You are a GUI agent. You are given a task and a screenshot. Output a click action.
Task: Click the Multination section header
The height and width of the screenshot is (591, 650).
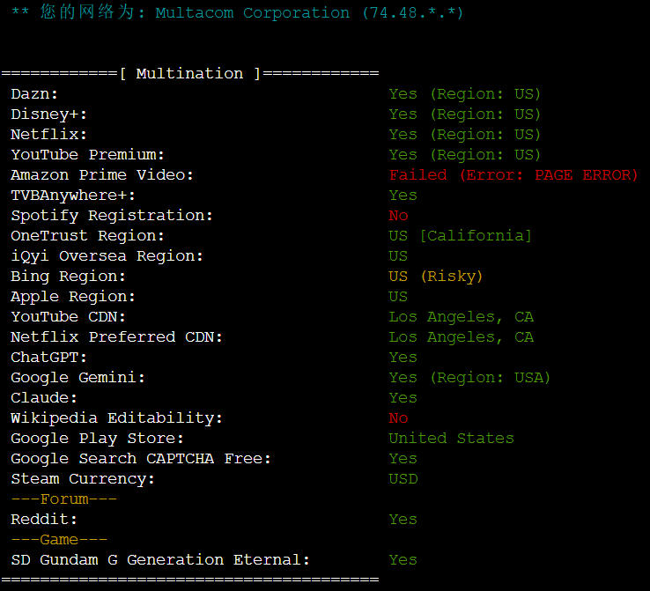pos(189,73)
